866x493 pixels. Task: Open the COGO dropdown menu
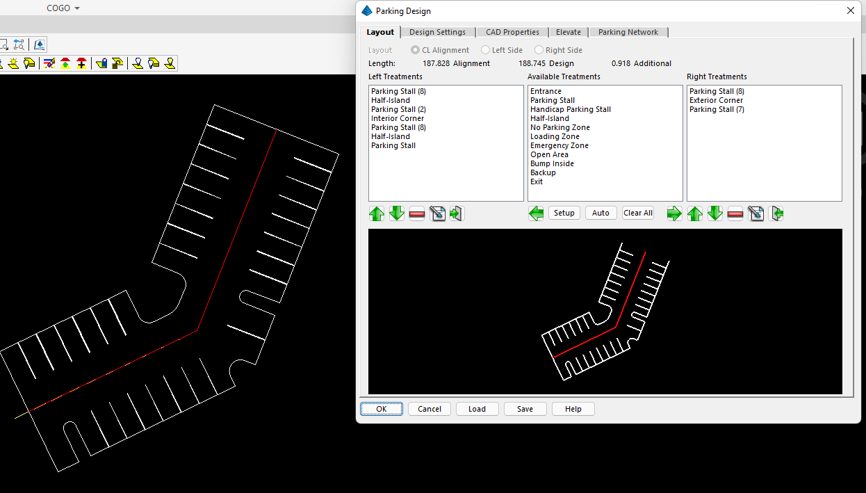[63, 8]
